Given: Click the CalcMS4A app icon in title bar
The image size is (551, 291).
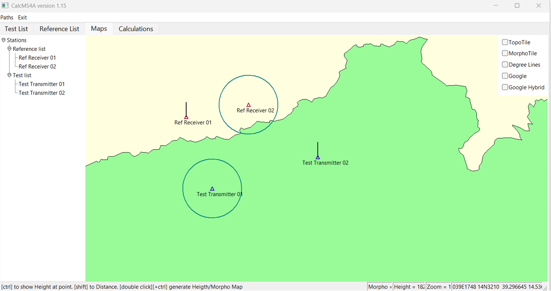Looking at the screenshot, I should click(5, 6).
